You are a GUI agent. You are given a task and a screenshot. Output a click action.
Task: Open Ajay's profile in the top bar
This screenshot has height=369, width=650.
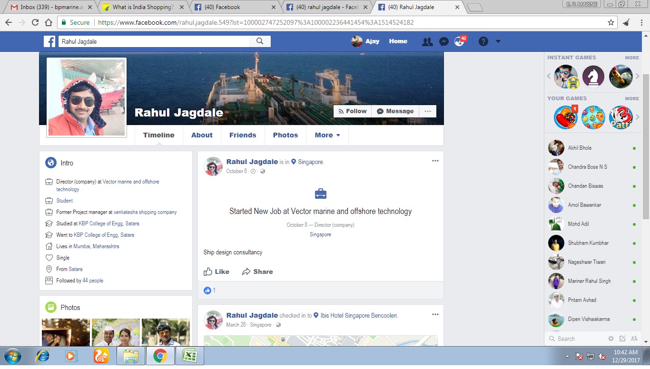(365, 41)
